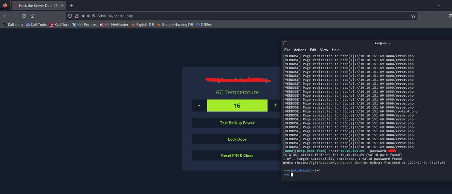452x194 pixels.
Task: Go forward to the next page
Action: [x=15, y=16]
